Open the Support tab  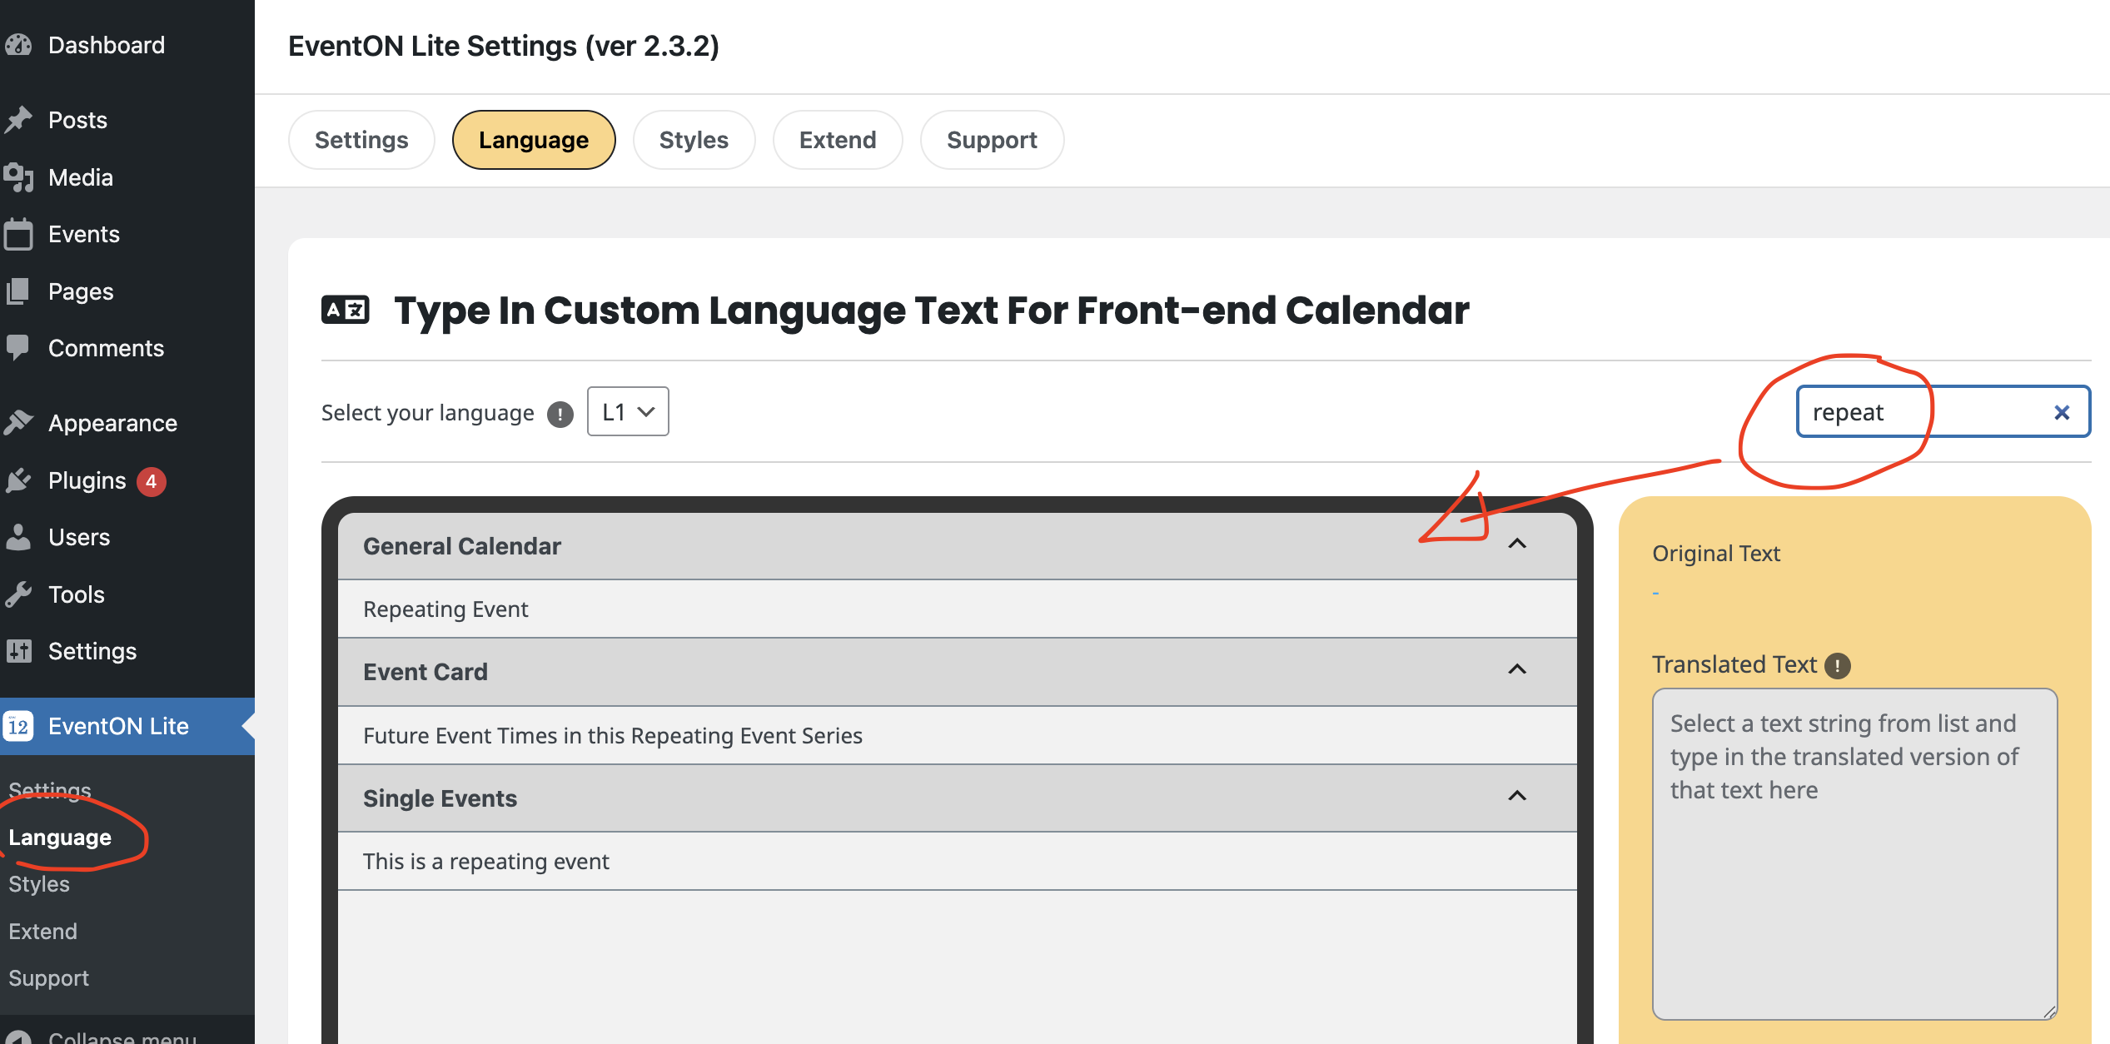click(992, 140)
